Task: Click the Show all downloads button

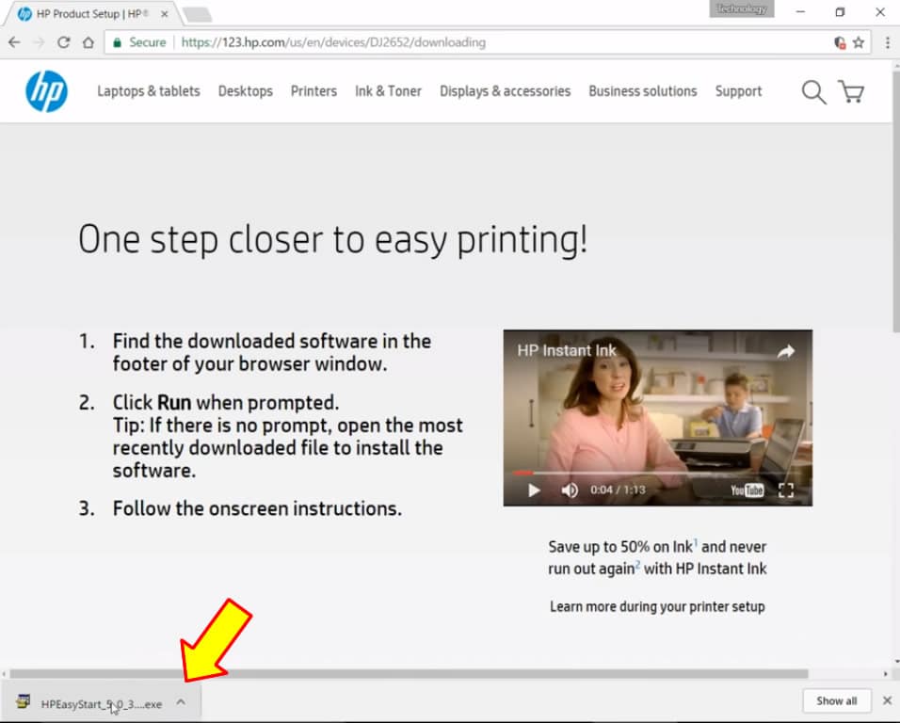Action: pyautogui.click(x=836, y=701)
